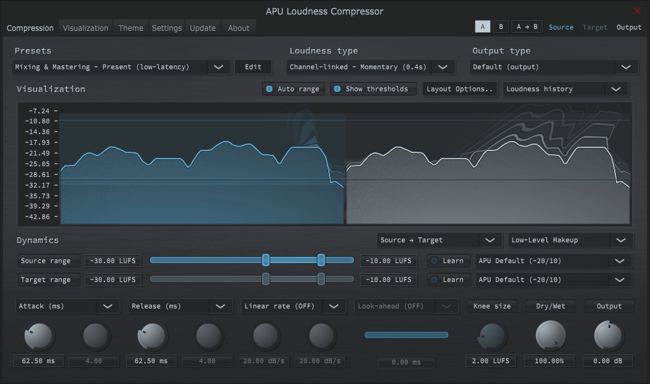Click the Attack time knob

click(38, 336)
